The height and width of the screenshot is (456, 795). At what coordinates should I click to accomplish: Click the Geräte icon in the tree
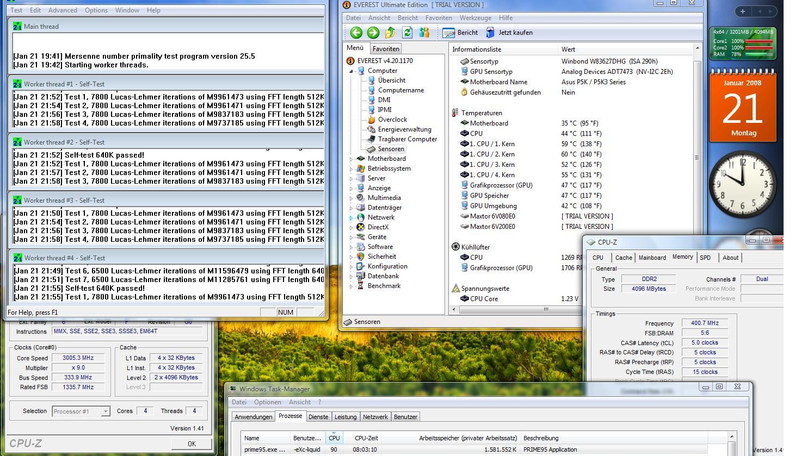(360, 237)
